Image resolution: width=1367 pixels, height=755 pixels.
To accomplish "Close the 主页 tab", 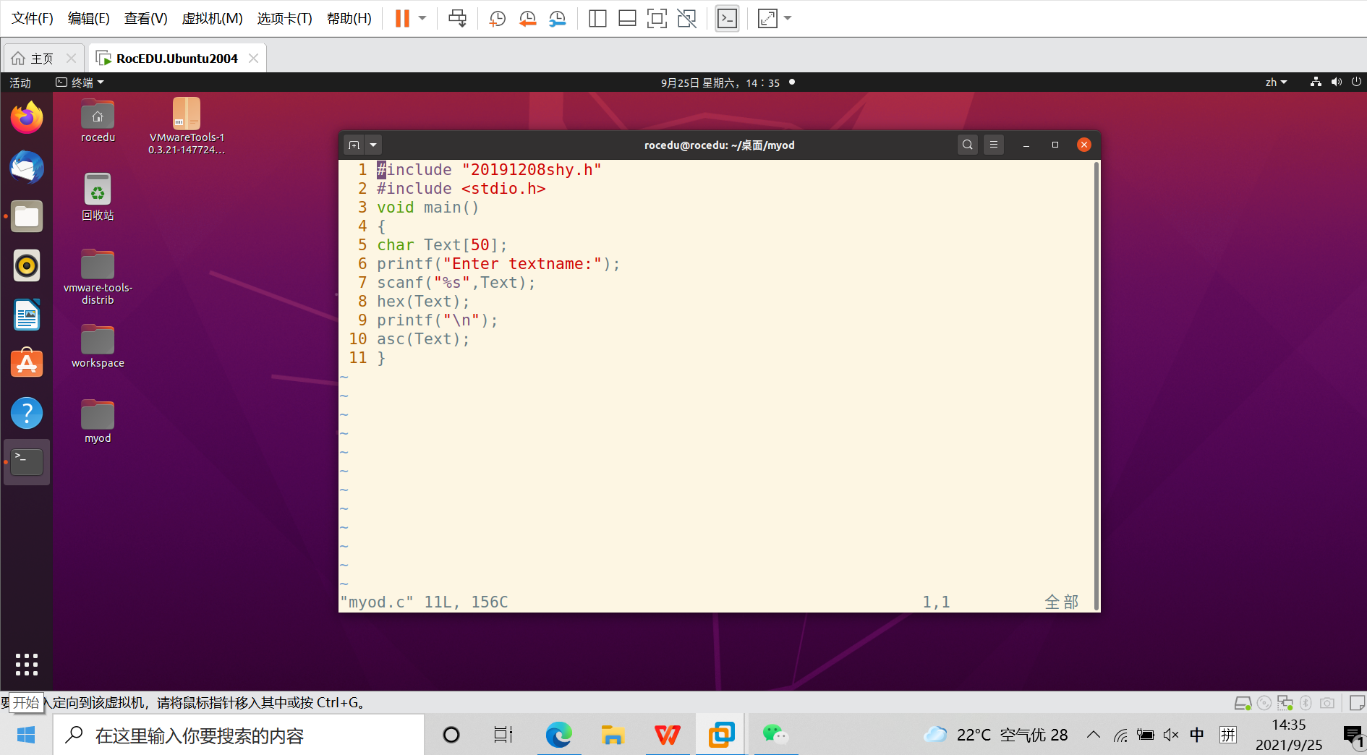I will click(71, 59).
